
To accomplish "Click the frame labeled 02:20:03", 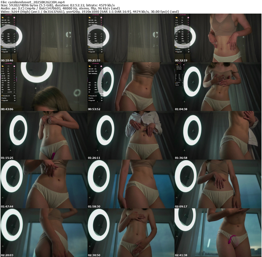I will click(x=44, y=233).
